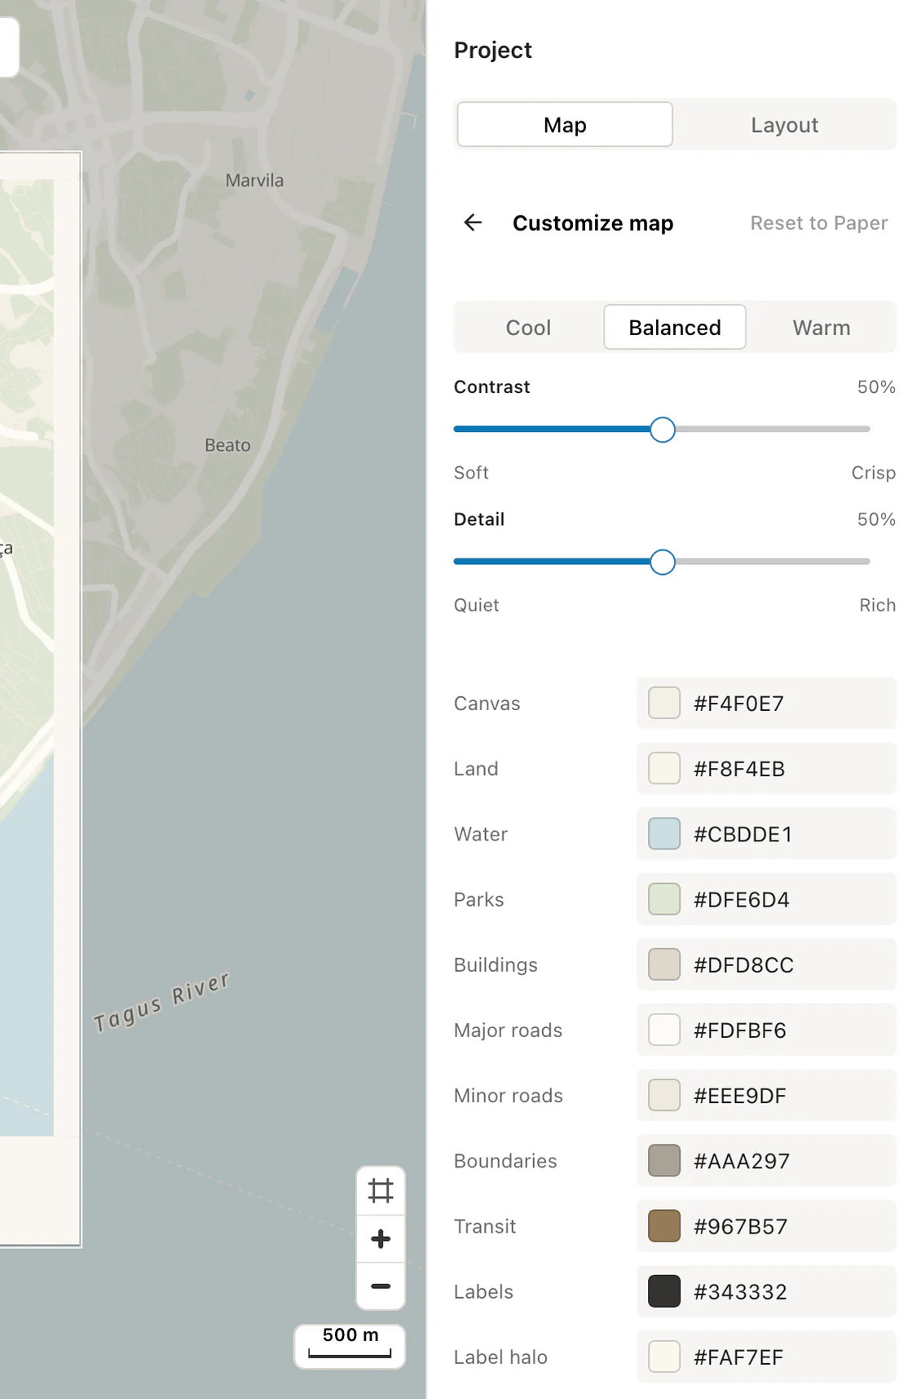Click the Quiet end label
Image resolution: width=921 pixels, height=1399 pixels.
click(476, 605)
